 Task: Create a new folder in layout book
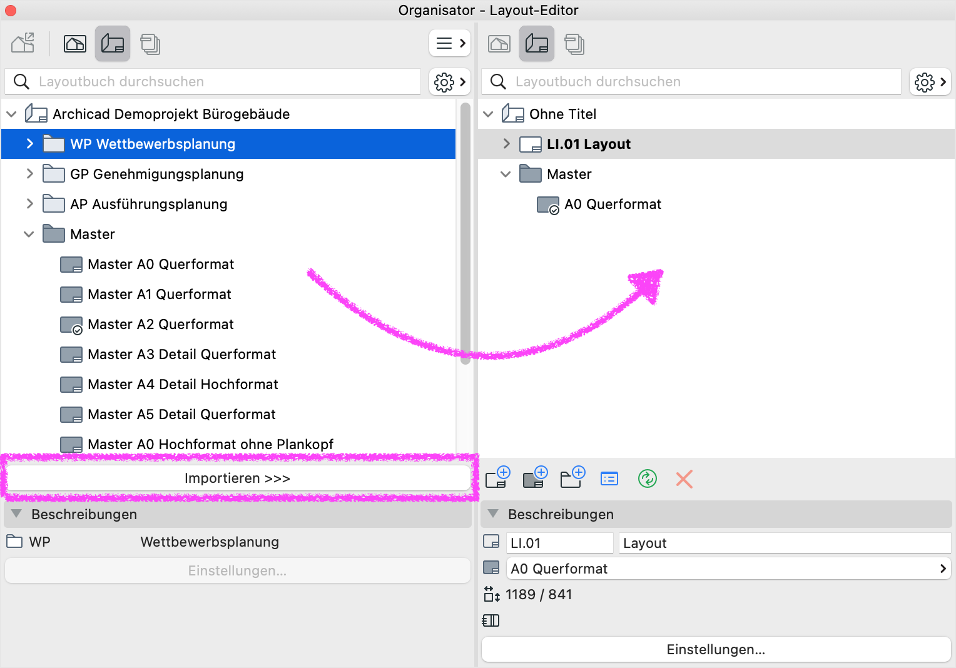point(572,478)
